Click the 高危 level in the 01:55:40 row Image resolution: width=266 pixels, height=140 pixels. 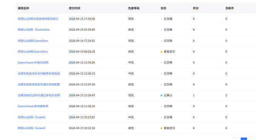tap(131, 30)
